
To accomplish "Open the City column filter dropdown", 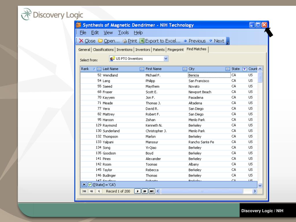I will pos(228,69).
